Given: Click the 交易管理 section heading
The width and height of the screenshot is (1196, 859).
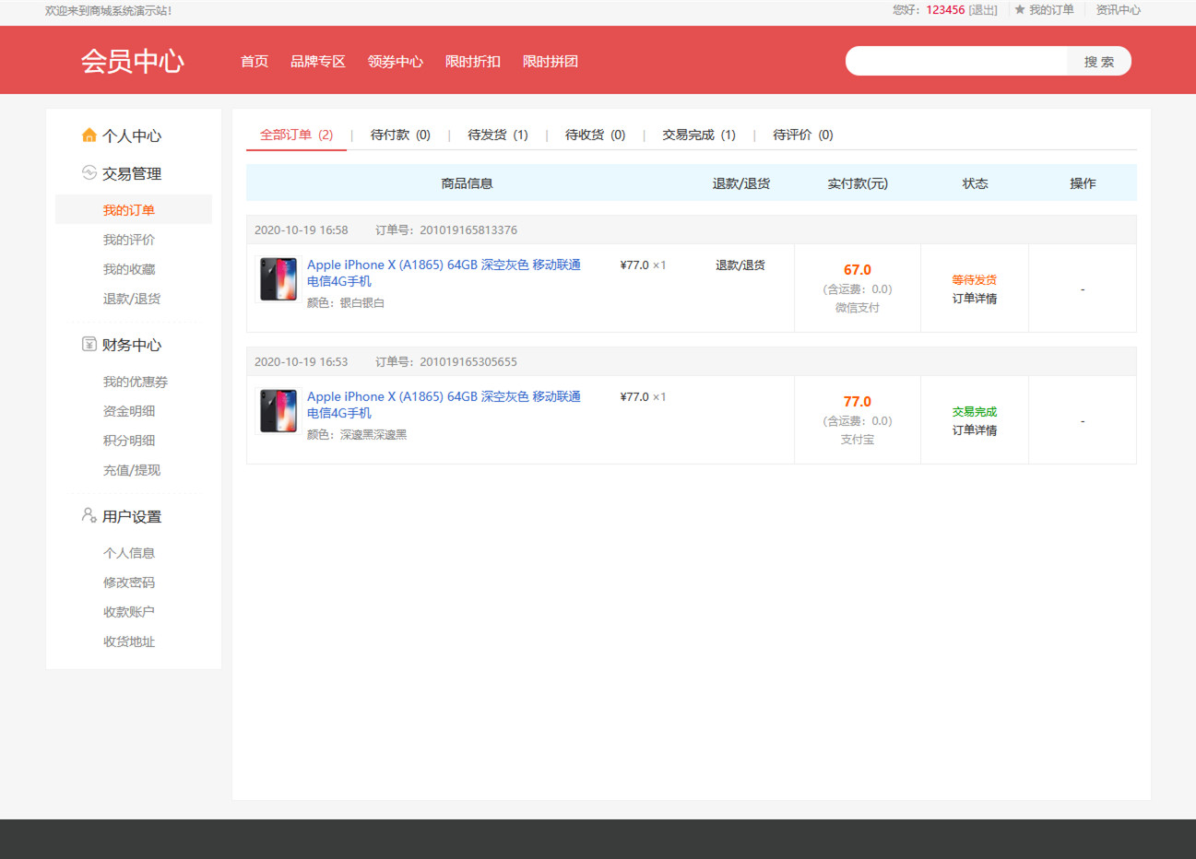Looking at the screenshot, I should (132, 173).
